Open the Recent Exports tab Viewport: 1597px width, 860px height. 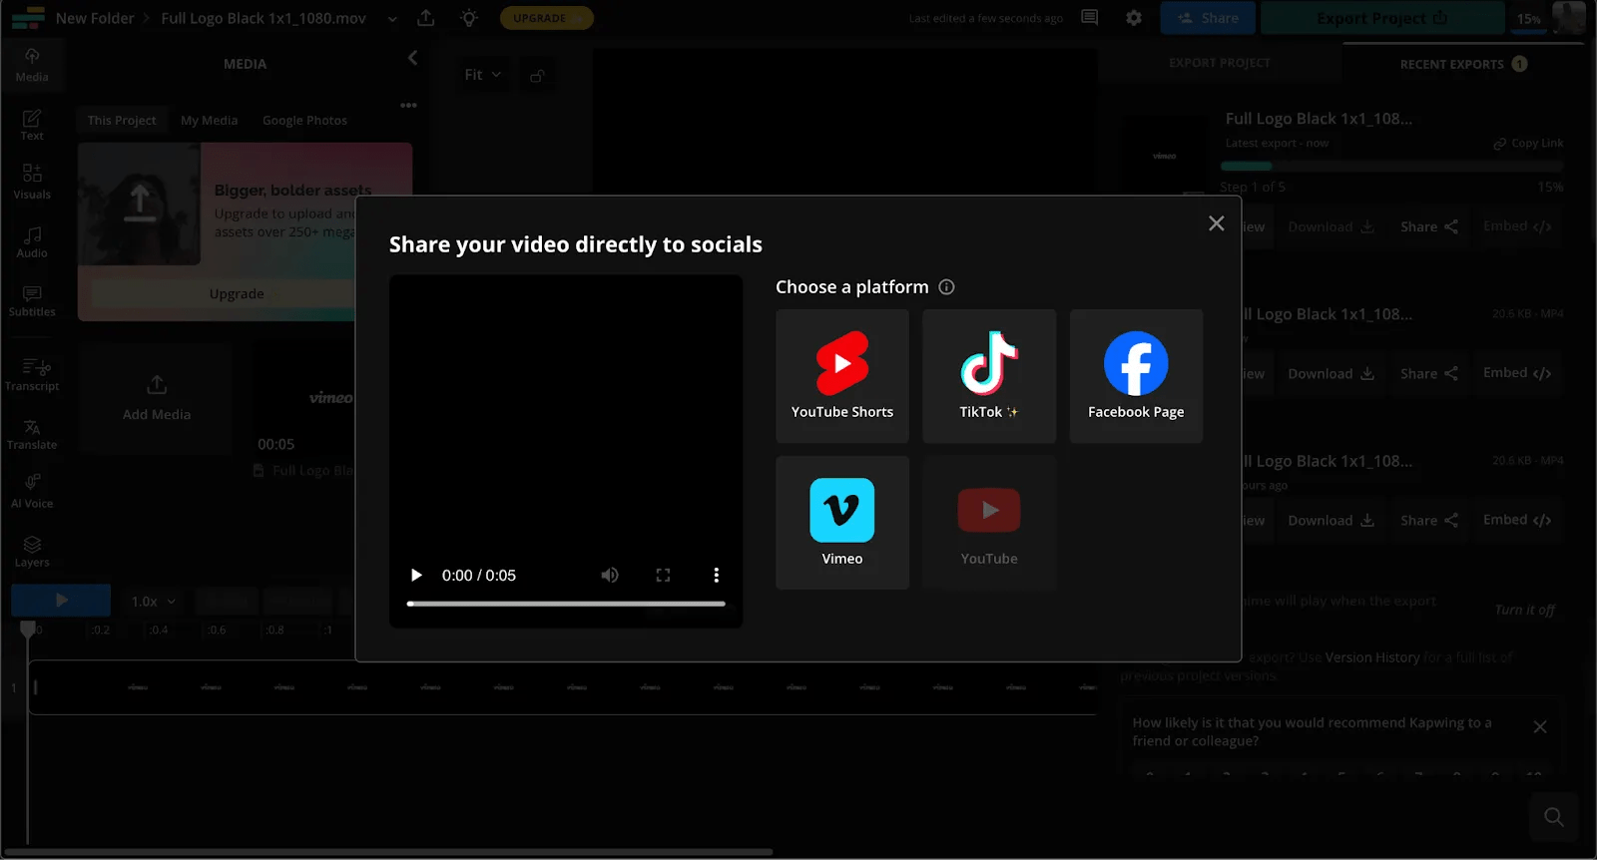click(x=1463, y=64)
